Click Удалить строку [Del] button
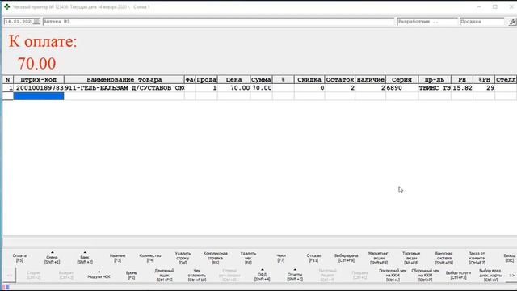The width and height of the screenshot is (517, 291). (183, 258)
